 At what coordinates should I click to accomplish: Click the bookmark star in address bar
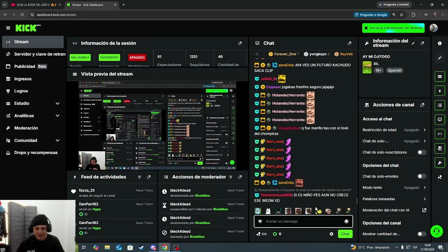[401, 15]
